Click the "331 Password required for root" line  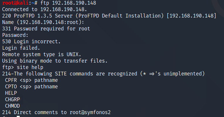click(x=46, y=29)
